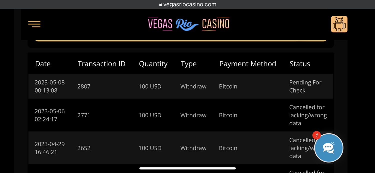Open the hamburger menu icon
375x173 pixels.
coord(34,24)
